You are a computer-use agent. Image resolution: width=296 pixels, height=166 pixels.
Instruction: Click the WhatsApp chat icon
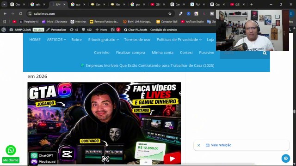[x=11, y=150]
